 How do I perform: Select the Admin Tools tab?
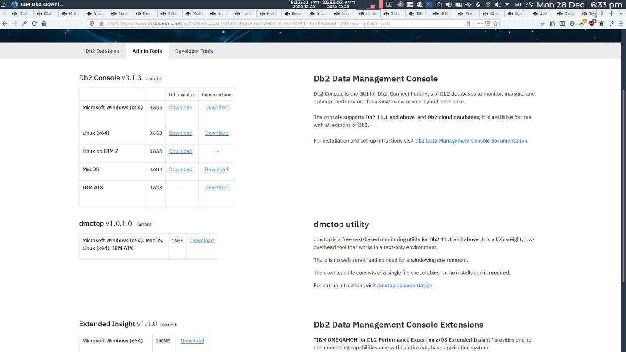(x=147, y=51)
